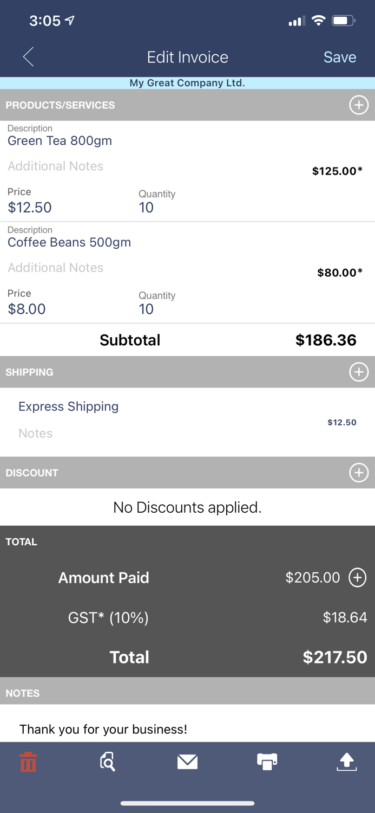Add Additional Notes to Green Tea item
The image size is (375, 813).
(x=55, y=166)
